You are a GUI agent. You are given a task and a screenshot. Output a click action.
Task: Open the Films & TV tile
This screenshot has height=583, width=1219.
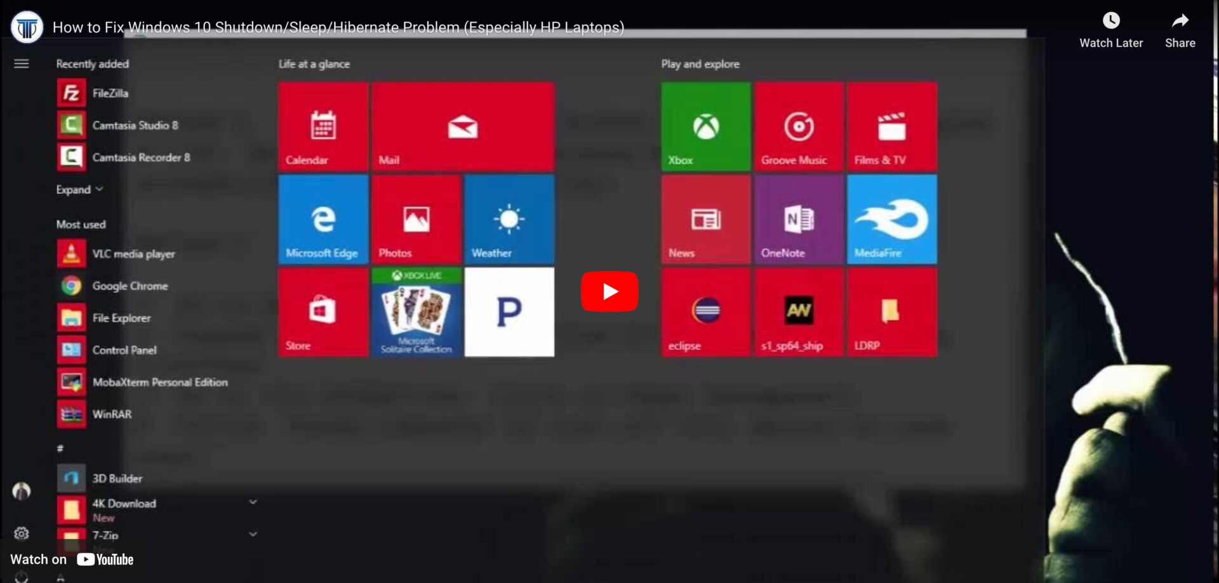891,126
